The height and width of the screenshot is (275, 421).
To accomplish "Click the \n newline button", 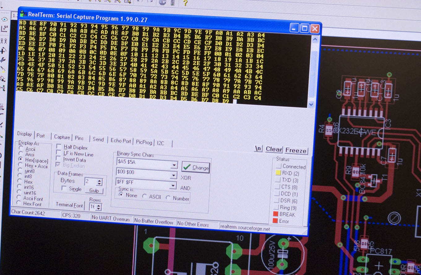I will coord(258,148).
